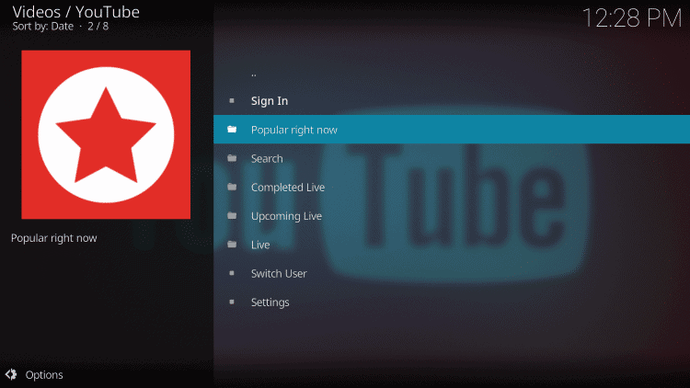Open the Options side menu label
Image resolution: width=690 pixels, height=388 pixels.
point(44,375)
